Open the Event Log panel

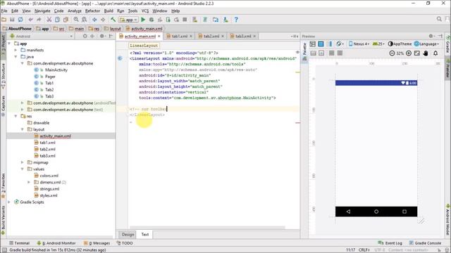pyautogui.click(x=390, y=243)
